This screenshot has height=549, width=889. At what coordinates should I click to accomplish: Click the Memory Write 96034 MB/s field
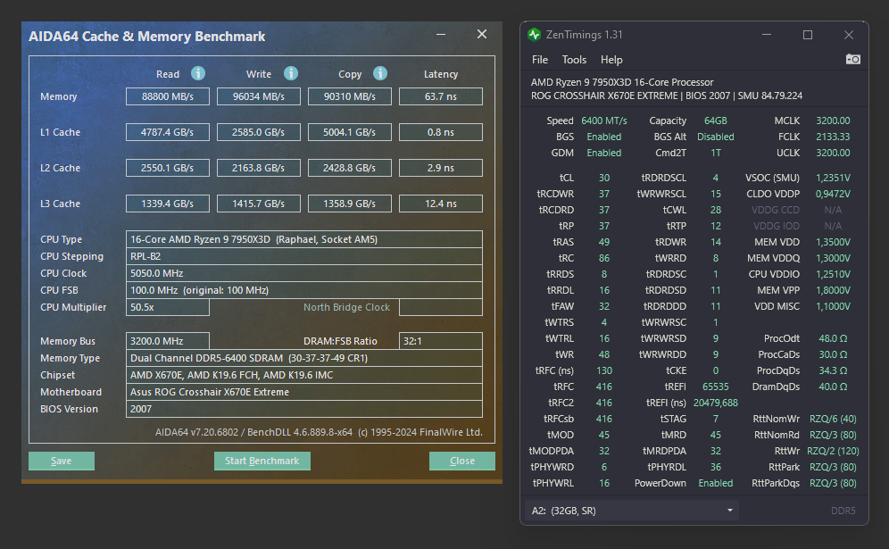259,96
